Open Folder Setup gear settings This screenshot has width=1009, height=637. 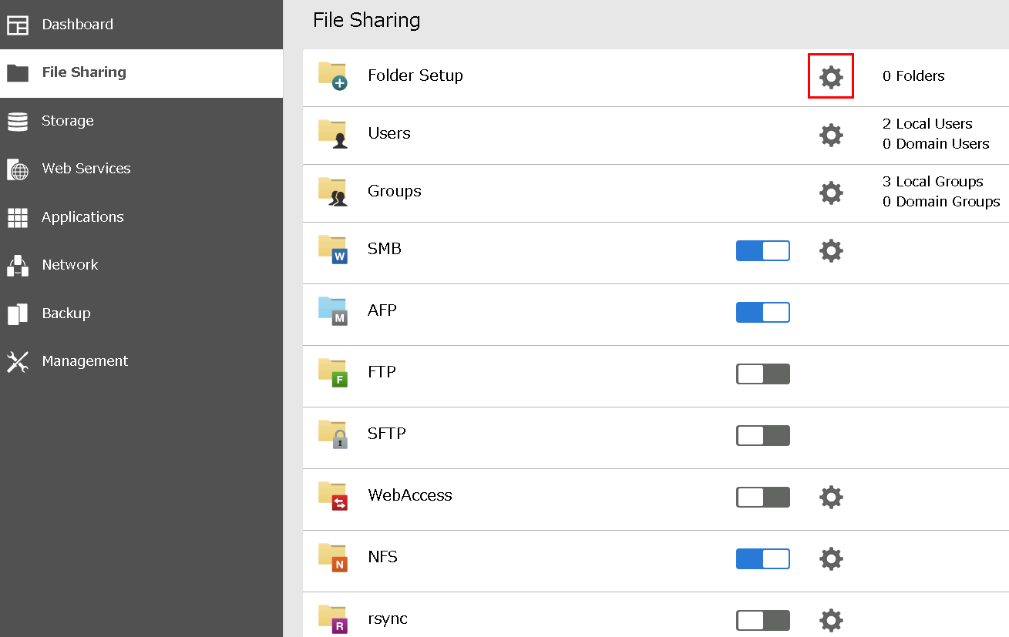point(830,76)
